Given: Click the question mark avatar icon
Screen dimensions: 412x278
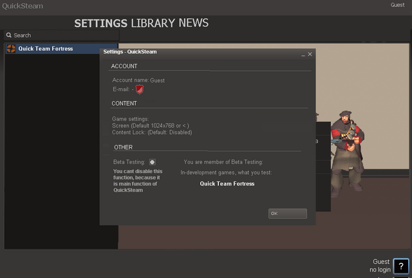Looking at the screenshot, I should tap(401, 266).
